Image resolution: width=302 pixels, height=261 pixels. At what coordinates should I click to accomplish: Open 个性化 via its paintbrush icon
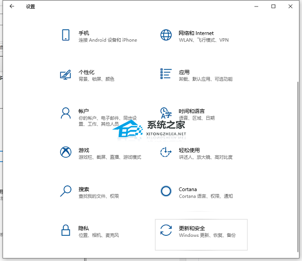coord(65,75)
